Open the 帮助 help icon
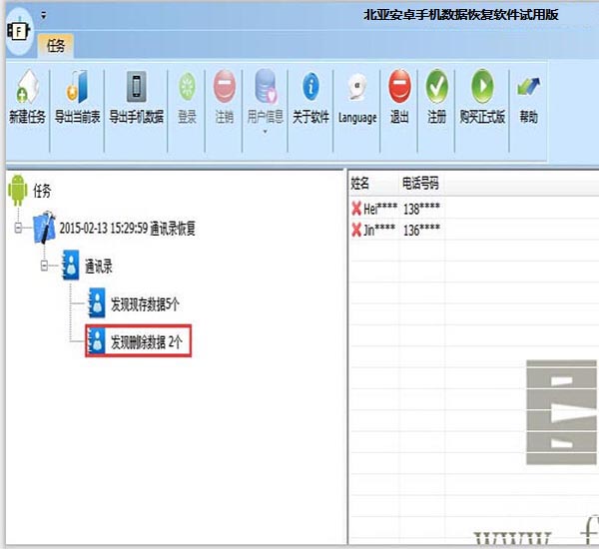The height and width of the screenshot is (549, 599). (x=528, y=86)
